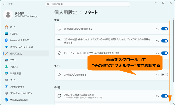Click the privacy shield icon
The image size is (175, 105).
6,93
